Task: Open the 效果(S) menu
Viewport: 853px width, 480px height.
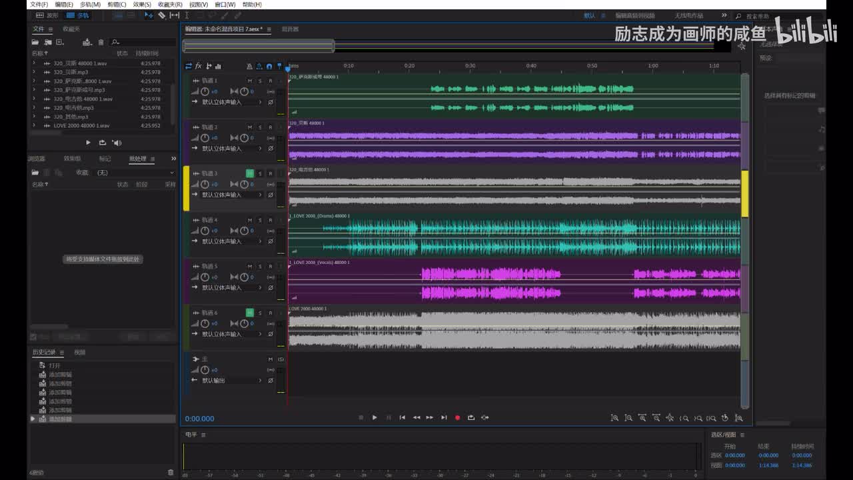Action: (142, 4)
